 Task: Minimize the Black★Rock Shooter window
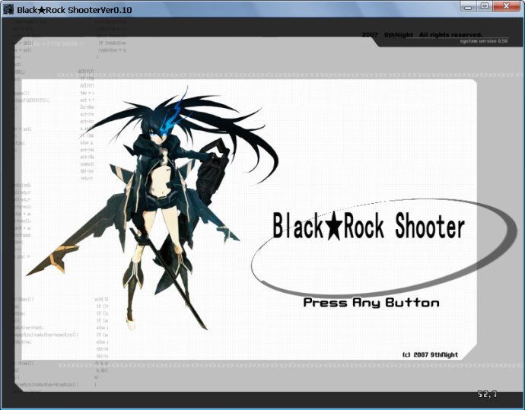pyautogui.click(x=468, y=6)
